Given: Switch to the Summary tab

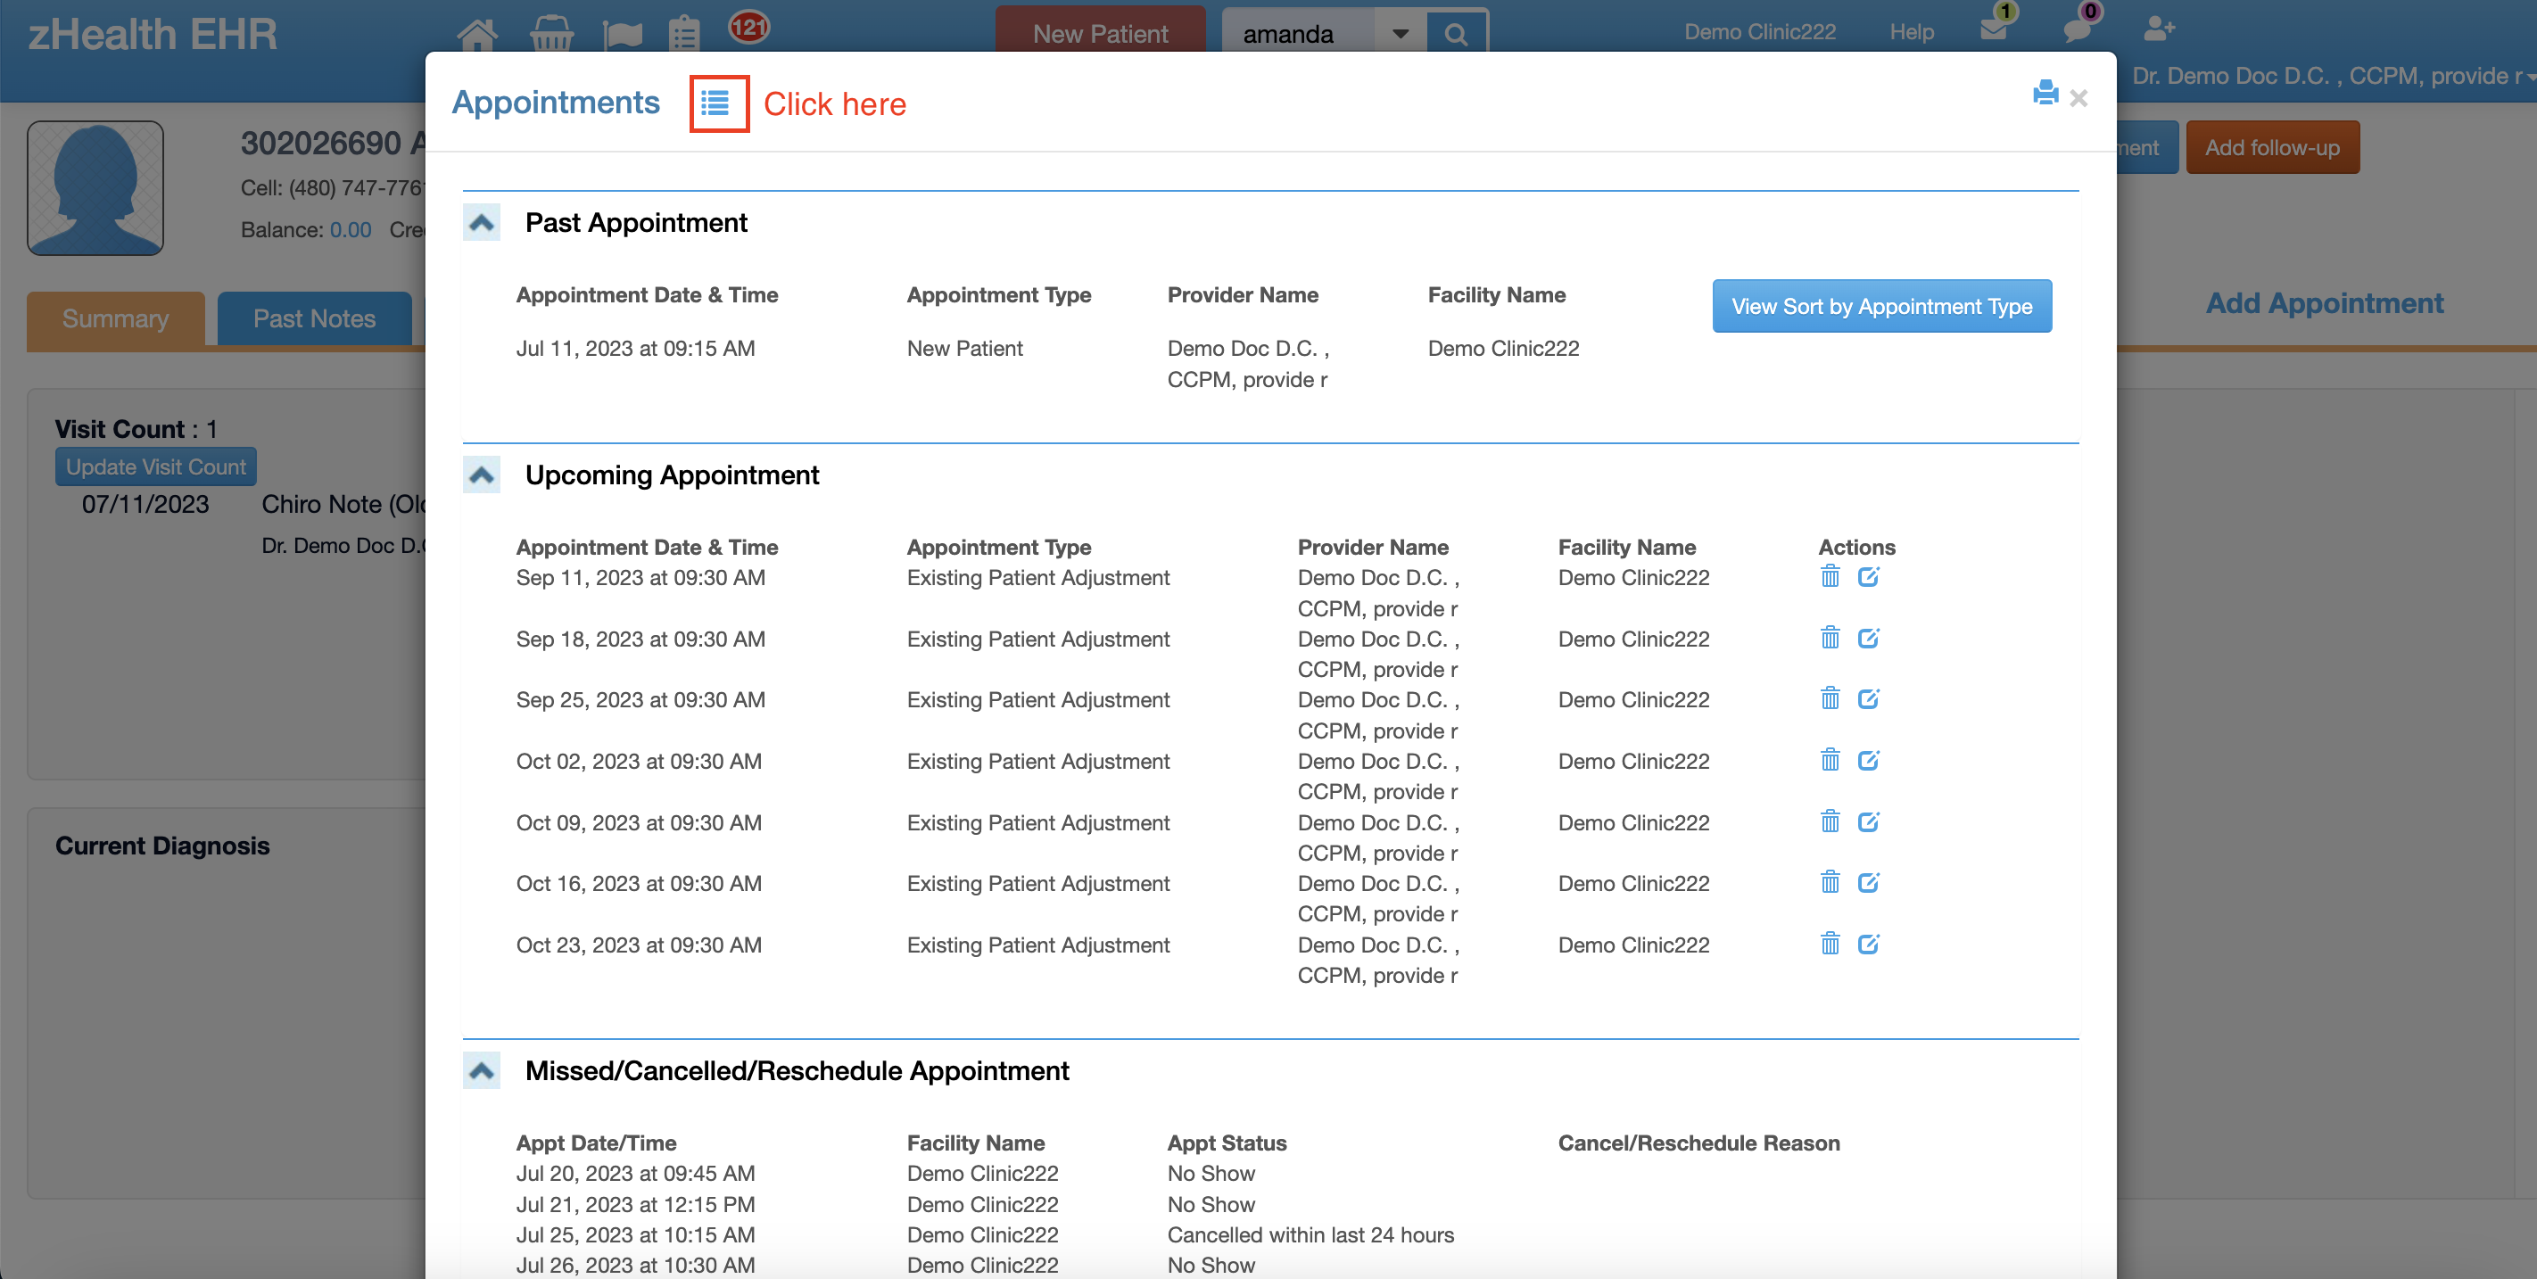Looking at the screenshot, I should pyautogui.click(x=115, y=319).
